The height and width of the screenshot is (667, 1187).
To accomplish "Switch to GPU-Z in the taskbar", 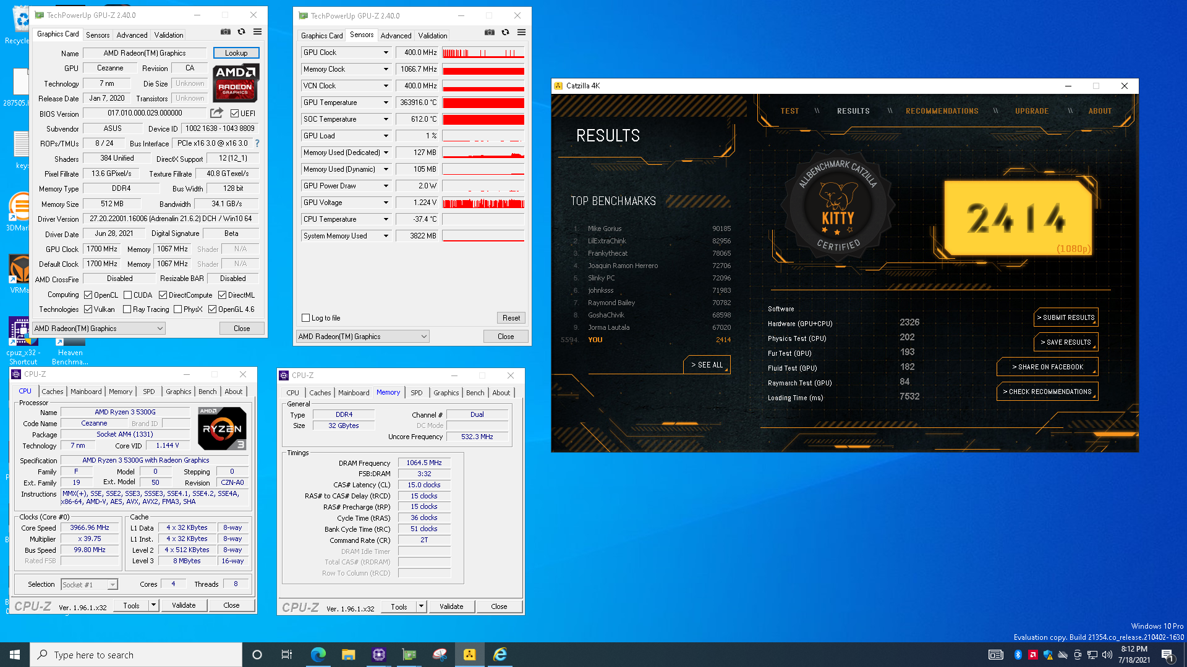I will coord(409,655).
